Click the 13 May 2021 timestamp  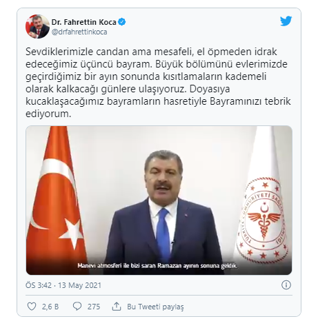click(x=79, y=285)
